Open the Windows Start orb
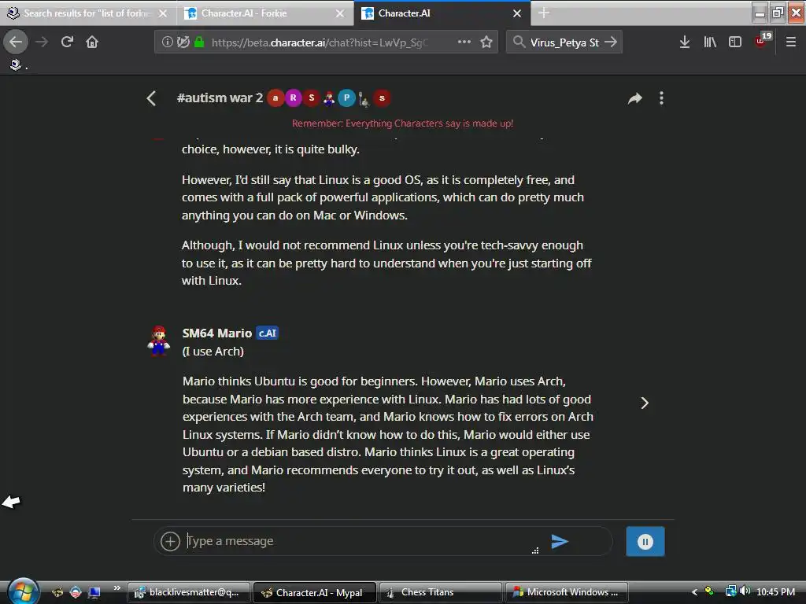This screenshot has width=806, height=604. 23,591
